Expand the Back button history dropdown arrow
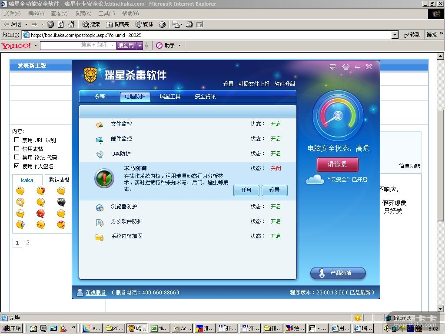The image size is (445, 334). click(x=26, y=25)
